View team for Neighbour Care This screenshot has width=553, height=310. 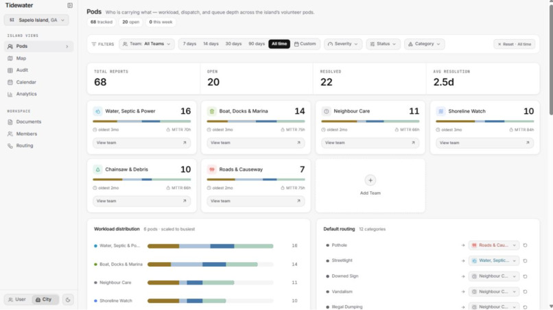[x=370, y=143]
